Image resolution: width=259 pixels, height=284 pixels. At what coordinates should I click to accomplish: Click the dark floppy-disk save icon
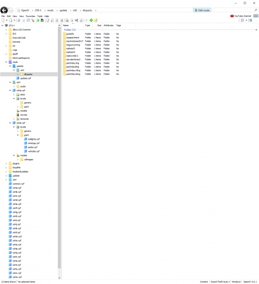click(x=42, y=20)
